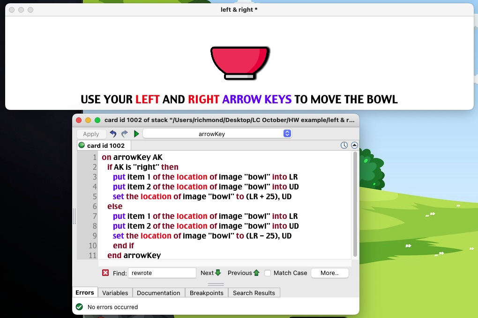The image size is (478, 318).
Task: Click the Apply button
Action: [x=91, y=134]
